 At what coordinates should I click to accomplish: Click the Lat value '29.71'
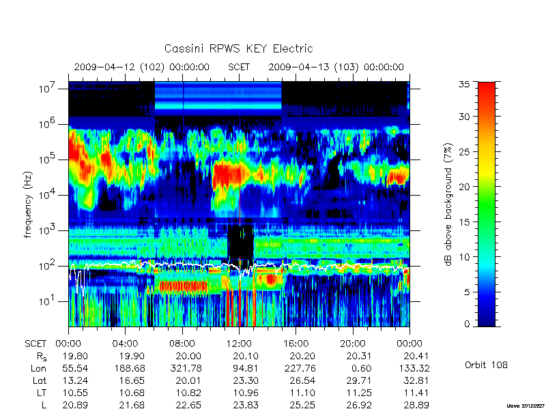pos(359,380)
